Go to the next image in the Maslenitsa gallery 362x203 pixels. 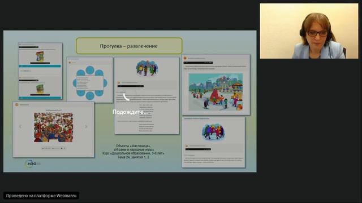[86, 126]
